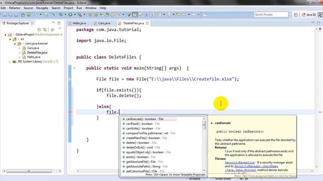
Task: Click the External Tools run icon
Action: [80, 15]
